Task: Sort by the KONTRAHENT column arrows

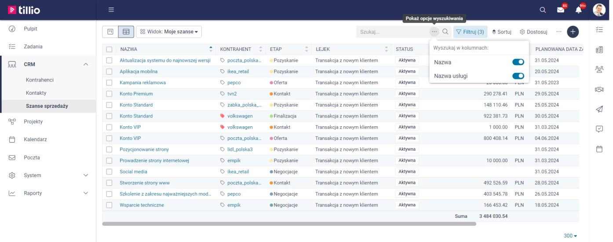Action: tap(261, 50)
